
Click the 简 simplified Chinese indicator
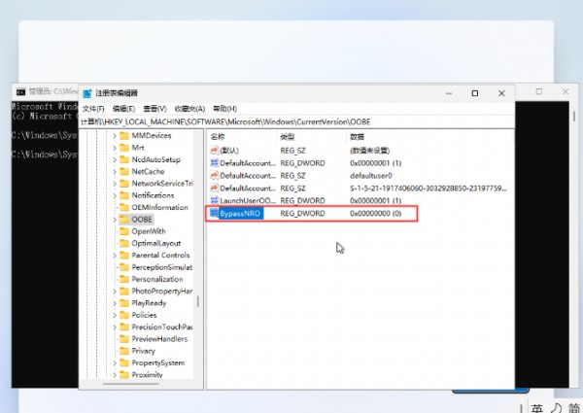[574, 408]
